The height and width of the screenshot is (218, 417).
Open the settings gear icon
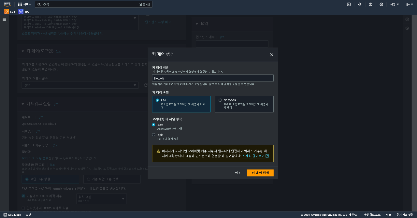click(x=381, y=4)
